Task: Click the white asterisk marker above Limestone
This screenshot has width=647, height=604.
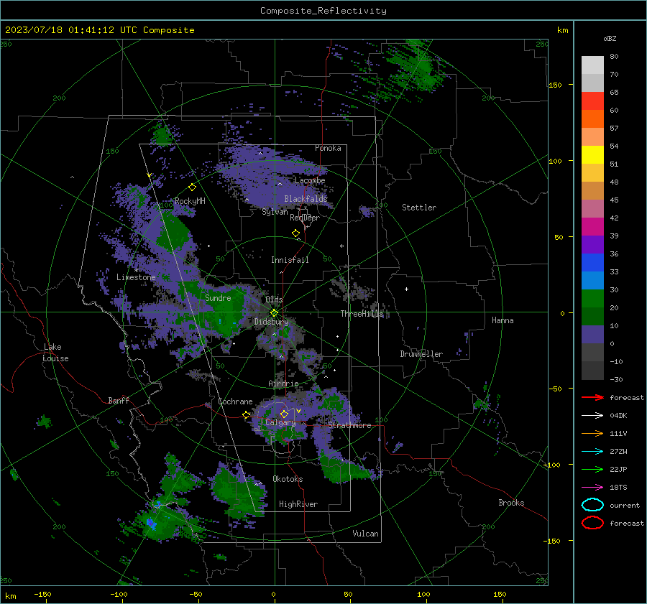Action: 136,270
